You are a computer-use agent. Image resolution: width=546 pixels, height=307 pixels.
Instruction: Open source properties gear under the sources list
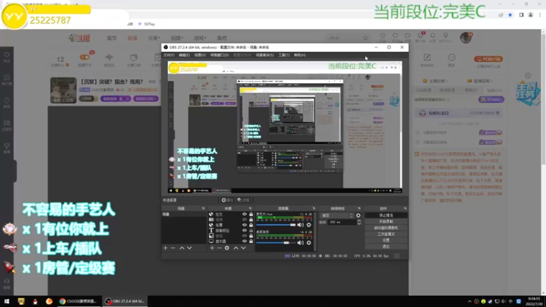coord(227,248)
